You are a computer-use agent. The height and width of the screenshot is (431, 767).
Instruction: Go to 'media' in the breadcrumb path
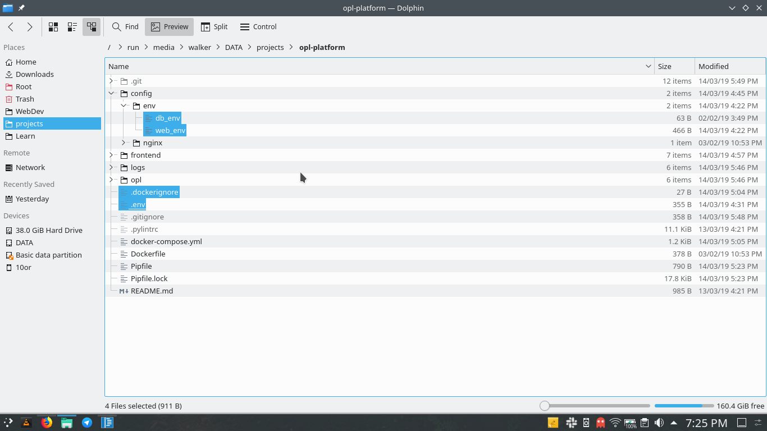[x=164, y=47]
